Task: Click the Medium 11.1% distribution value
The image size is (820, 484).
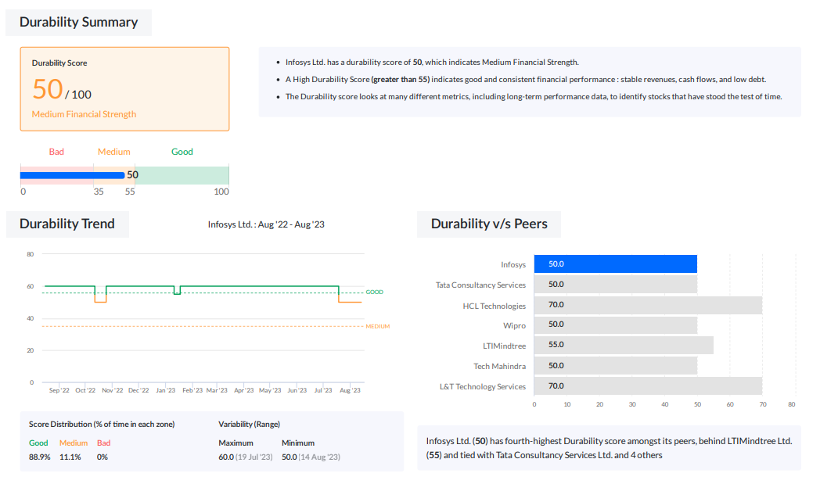Action: [70, 457]
